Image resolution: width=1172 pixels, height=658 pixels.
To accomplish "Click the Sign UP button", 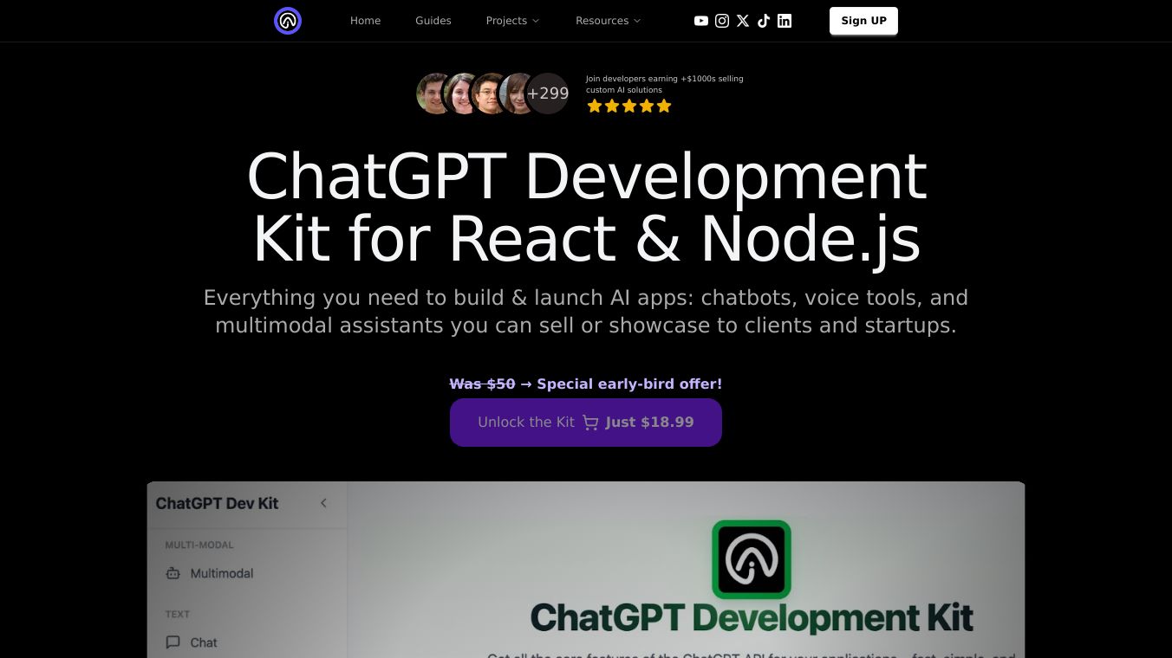I will (x=863, y=21).
